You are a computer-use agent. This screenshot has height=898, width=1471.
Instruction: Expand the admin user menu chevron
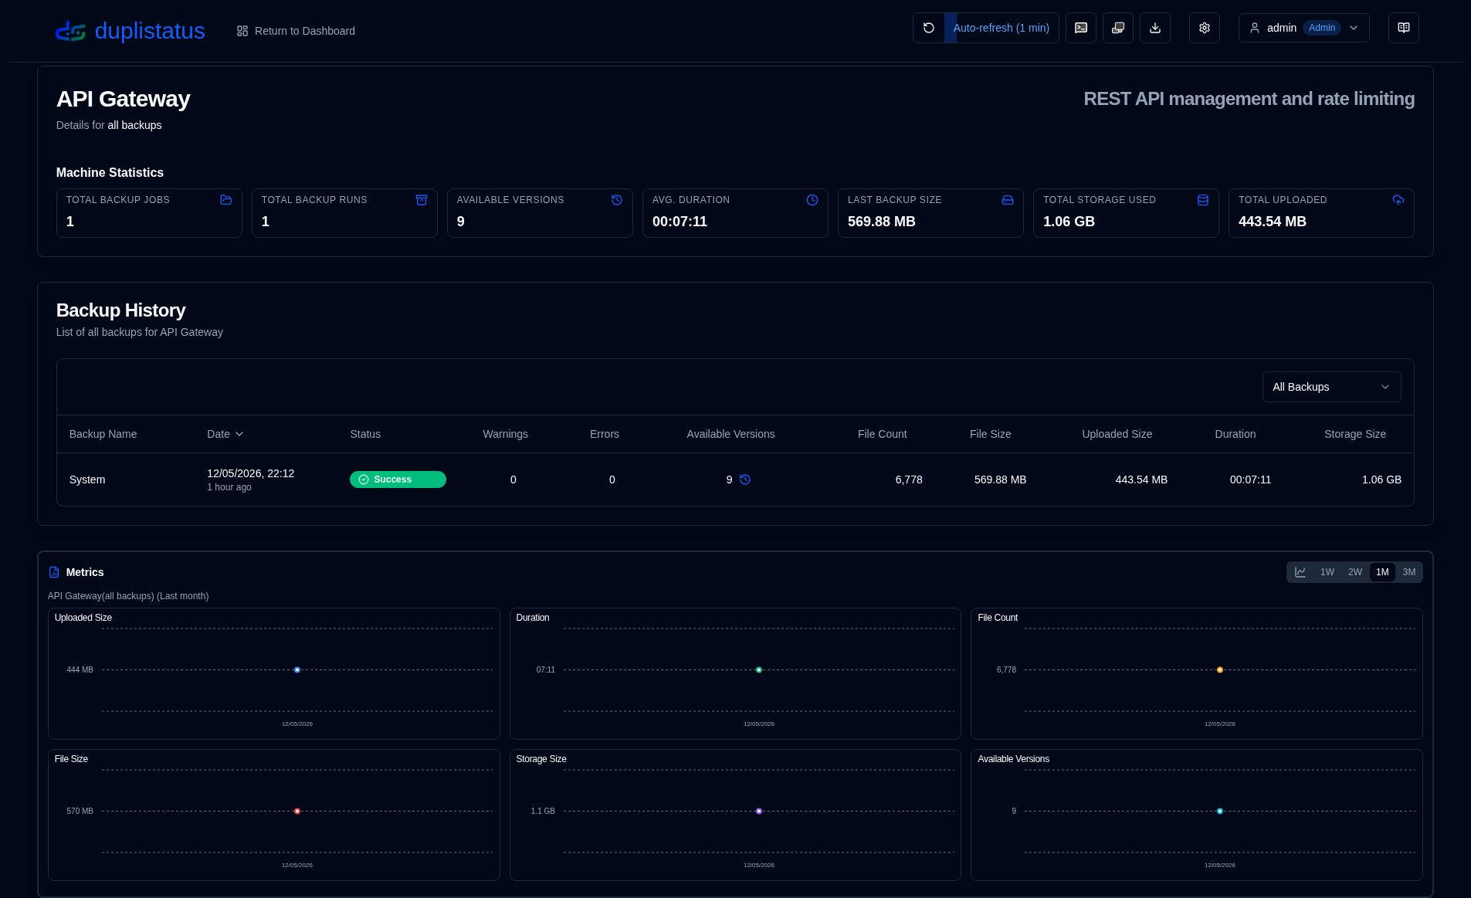tap(1354, 28)
